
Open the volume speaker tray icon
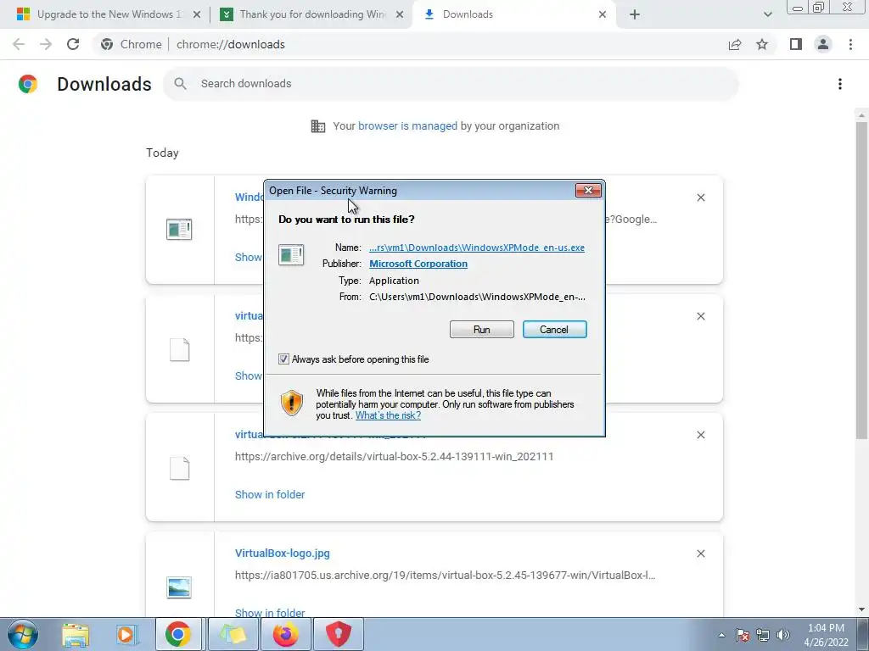point(783,635)
